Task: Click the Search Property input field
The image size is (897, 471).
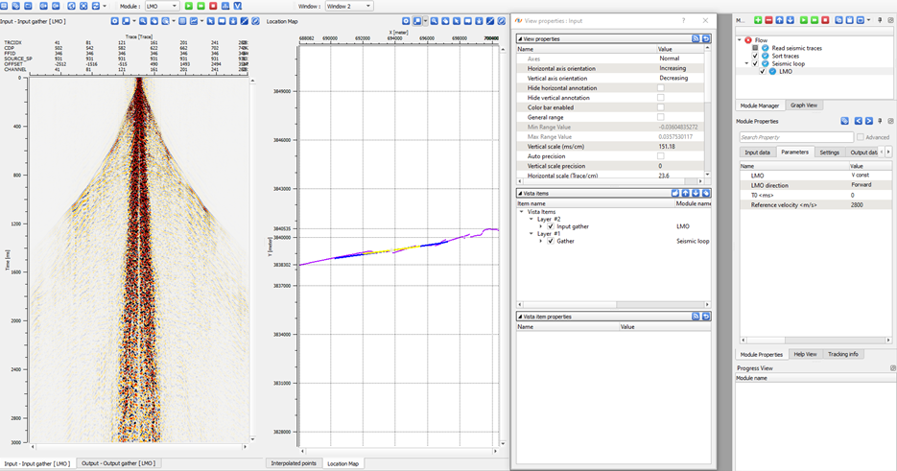Action: coord(794,137)
